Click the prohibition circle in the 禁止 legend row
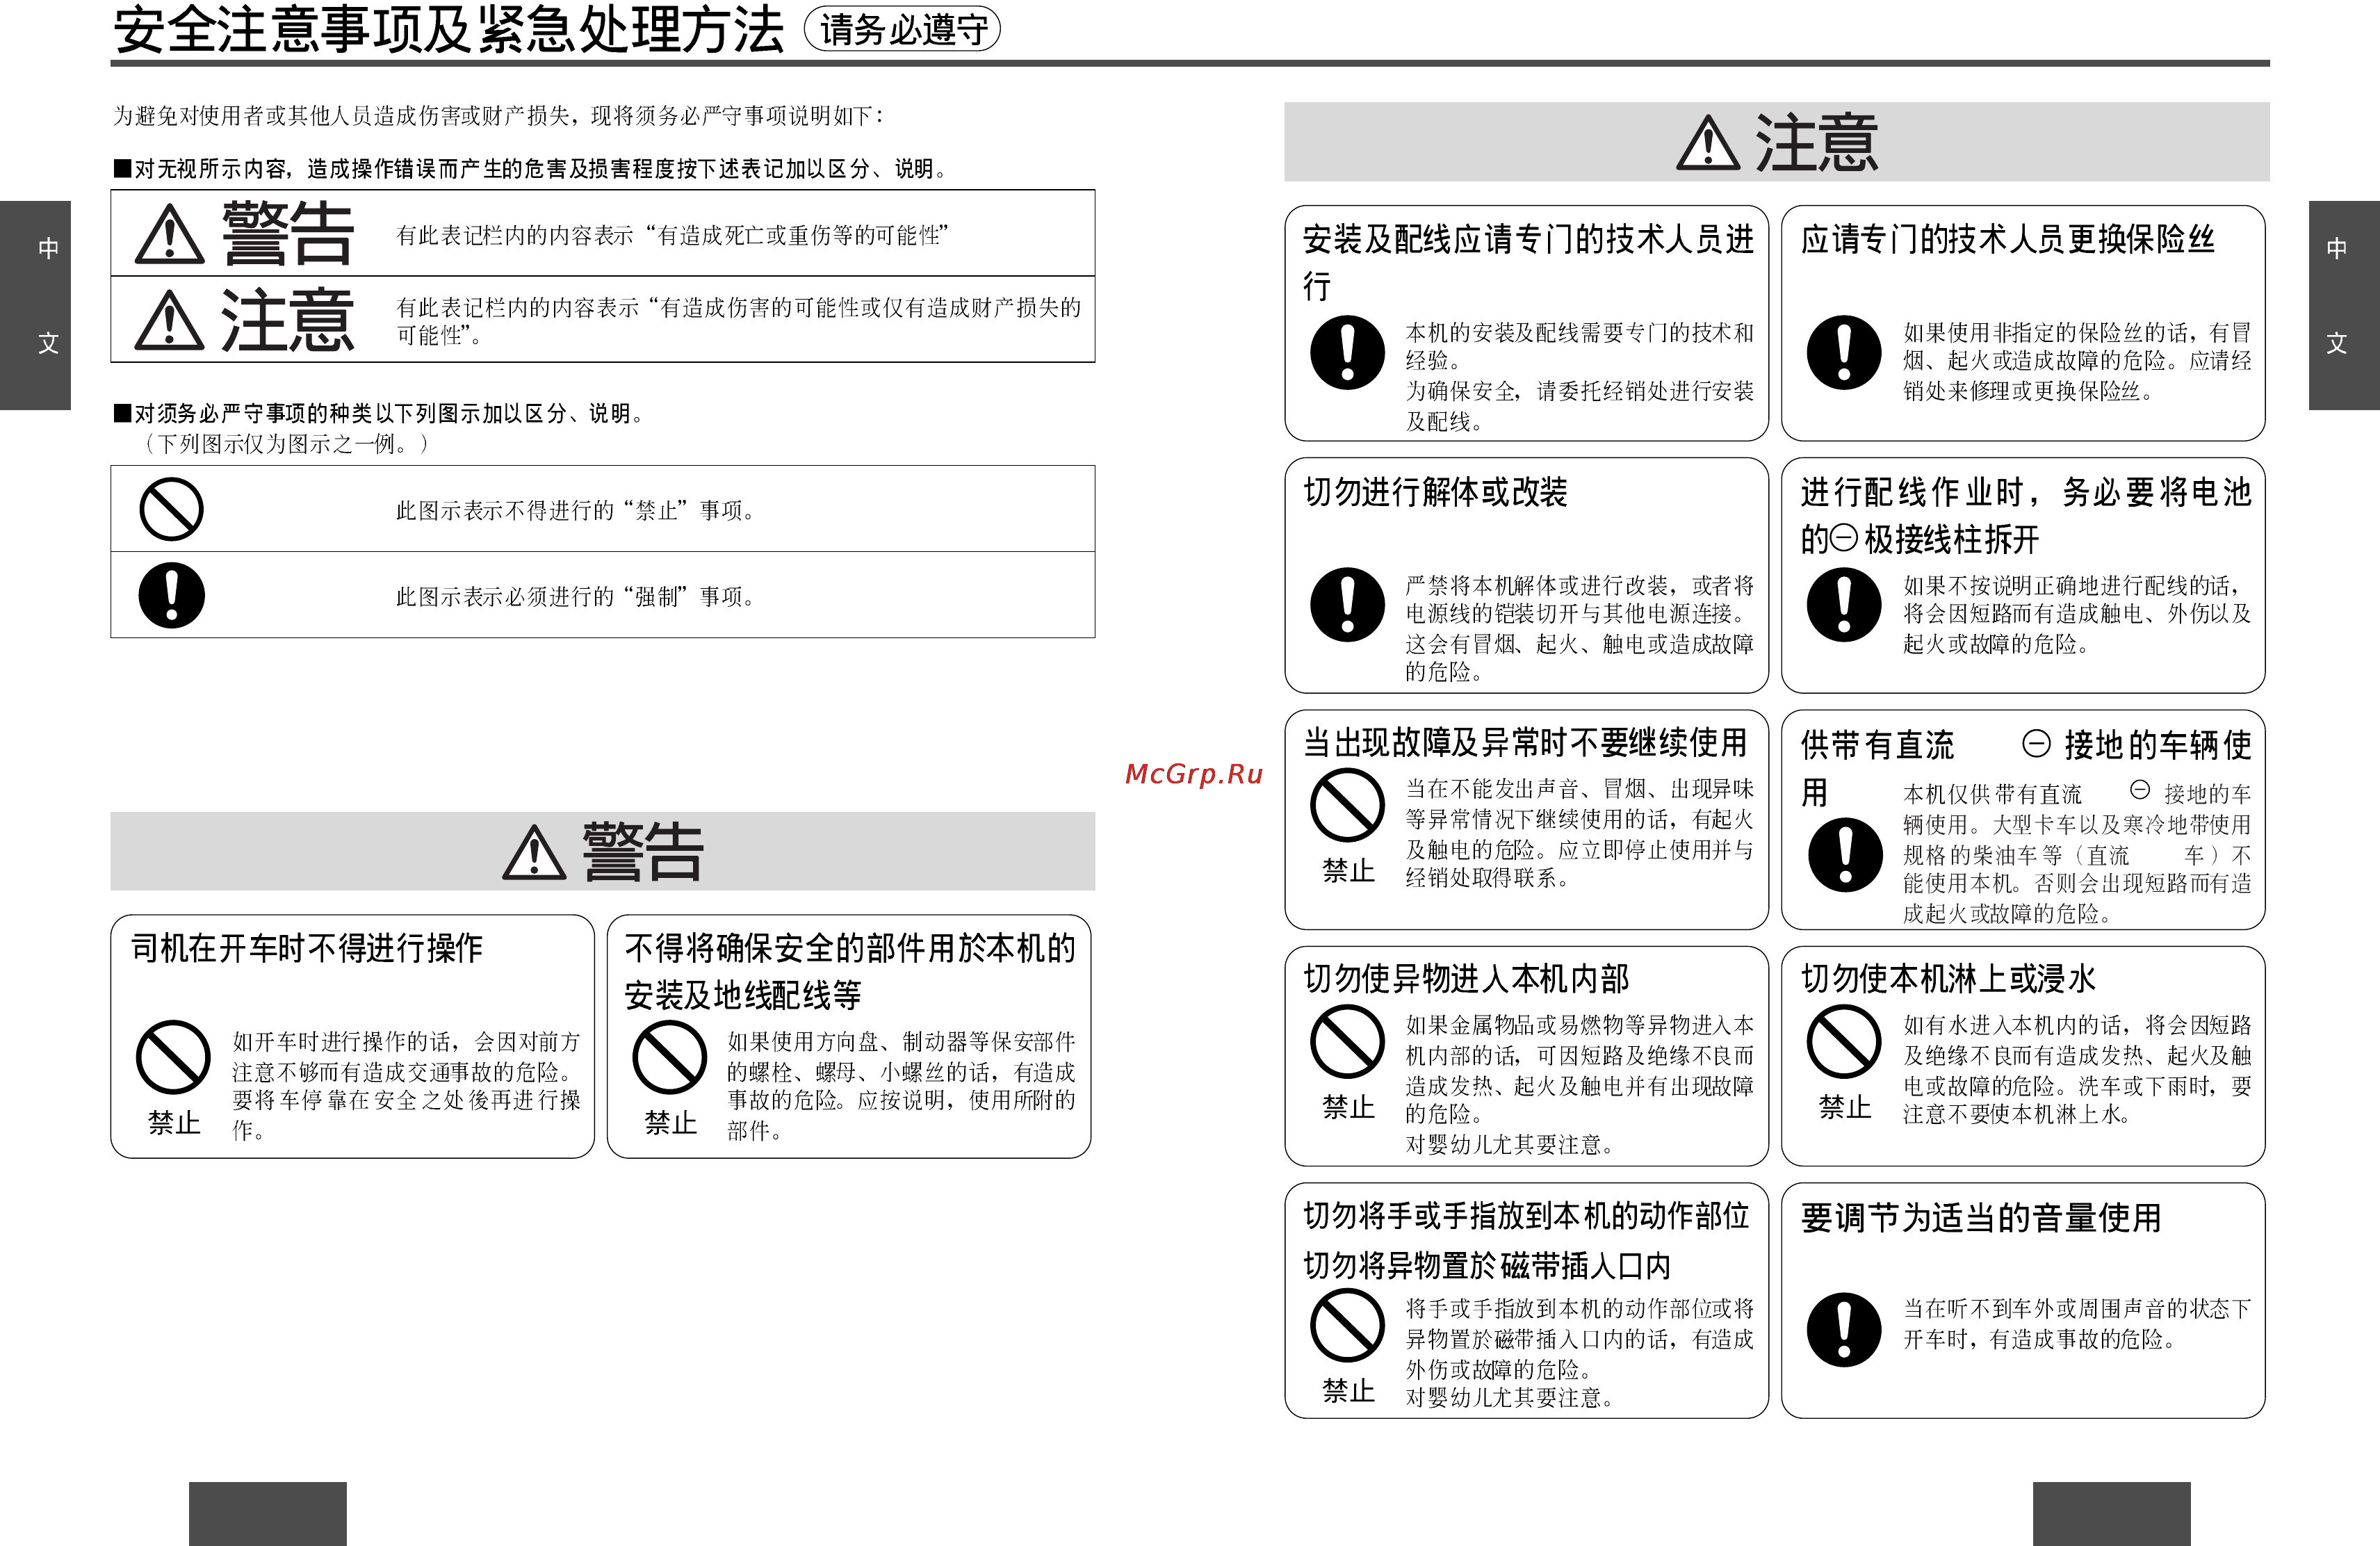This screenshot has height=1546, width=2380. click(x=171, y=509)
